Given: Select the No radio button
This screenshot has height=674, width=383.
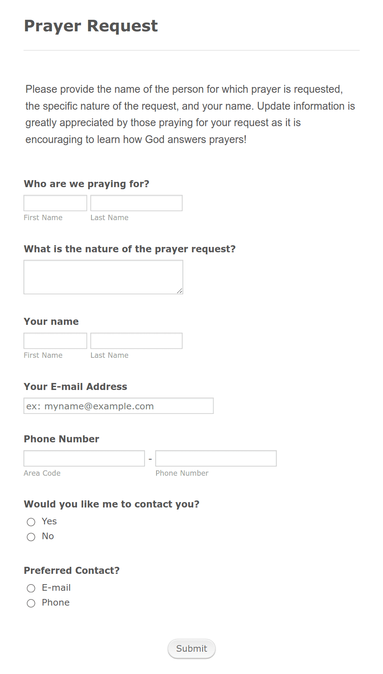Looking at the screenshot, I should (31, 537).
